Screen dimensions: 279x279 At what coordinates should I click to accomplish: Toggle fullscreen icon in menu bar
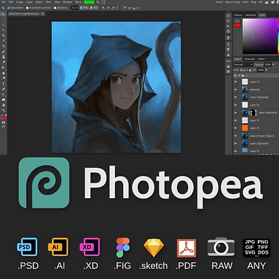[x=103, y=2]
